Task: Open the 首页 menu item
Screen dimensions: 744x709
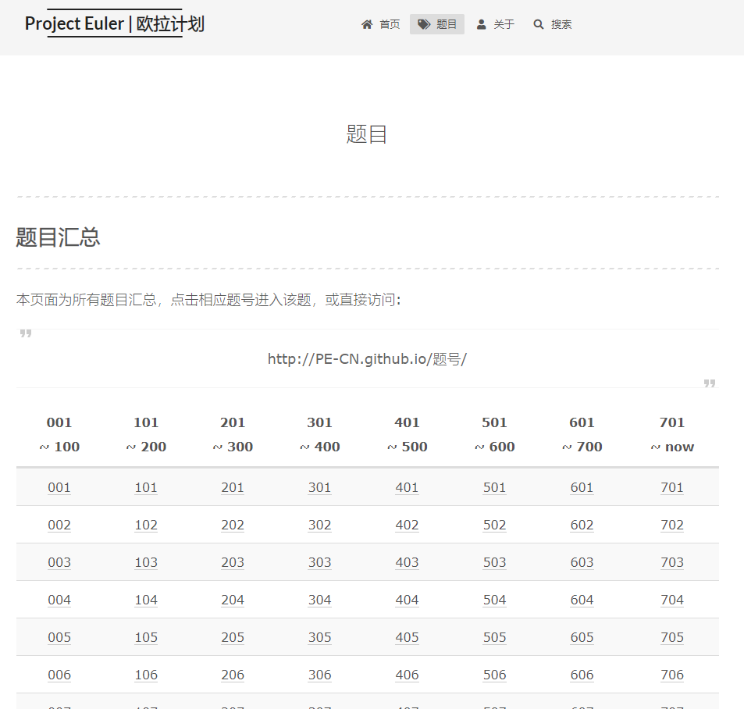Action: coord(380,24)
